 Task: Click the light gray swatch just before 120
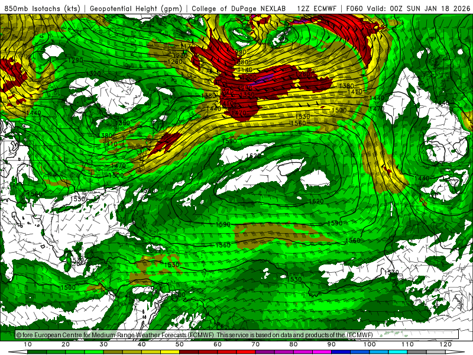pyautogui.click(x=436, y=352)
